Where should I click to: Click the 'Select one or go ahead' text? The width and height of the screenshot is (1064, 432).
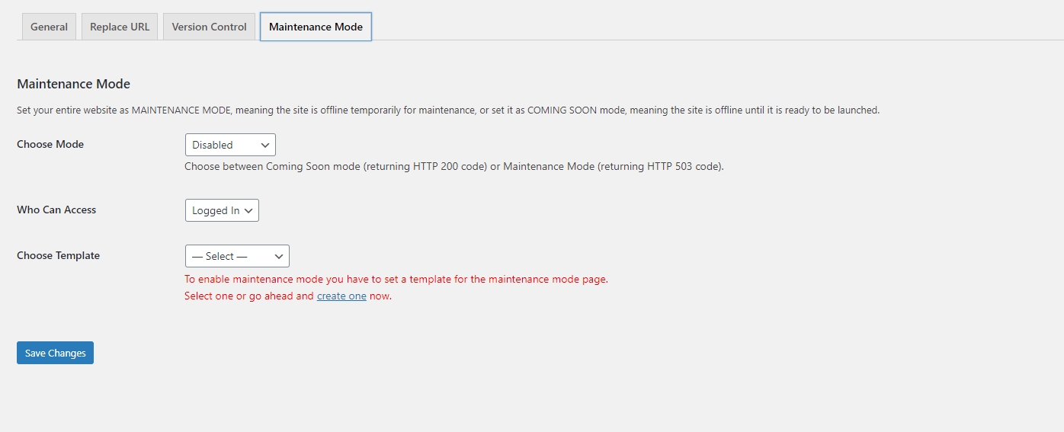(249, 296)
